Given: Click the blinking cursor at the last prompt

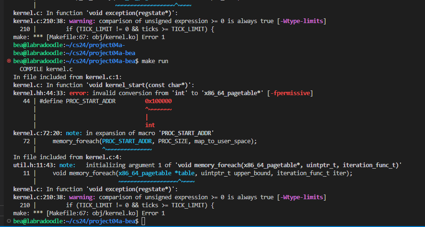Looking at the screenshot, I should tap(143, 221).
